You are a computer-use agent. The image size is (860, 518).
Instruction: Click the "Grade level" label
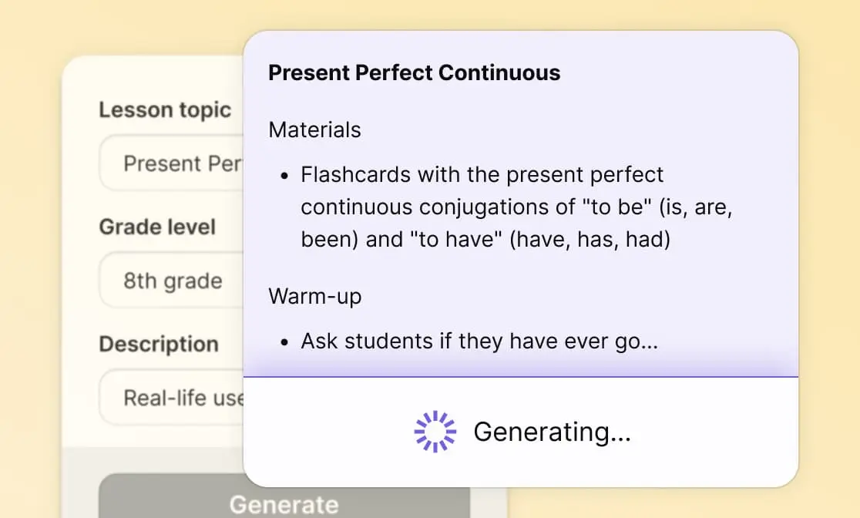pyautogui.click(x=157, y=227)
